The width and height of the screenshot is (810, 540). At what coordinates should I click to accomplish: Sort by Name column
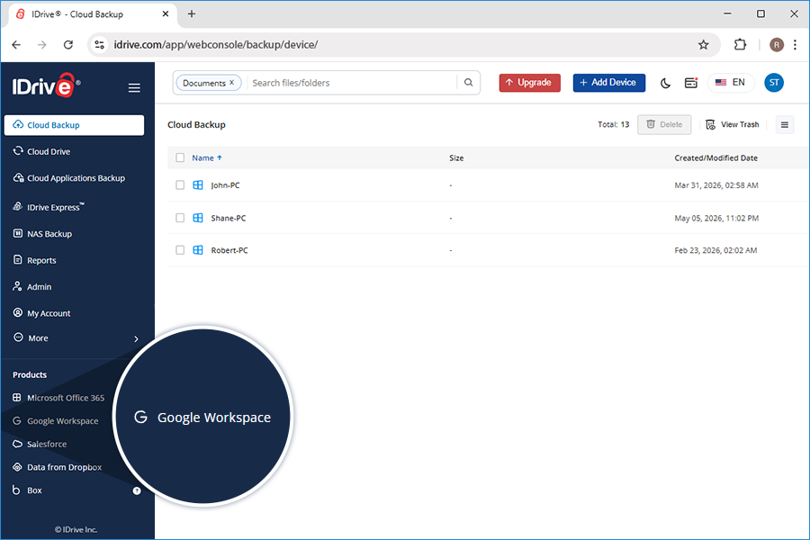[x=207, y=158]
